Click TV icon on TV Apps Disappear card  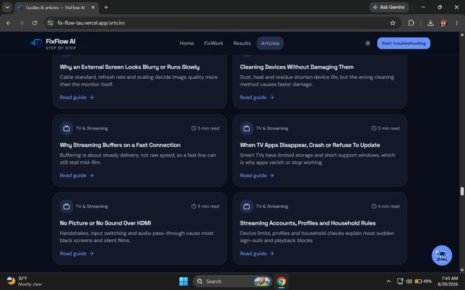coord(246,128)
